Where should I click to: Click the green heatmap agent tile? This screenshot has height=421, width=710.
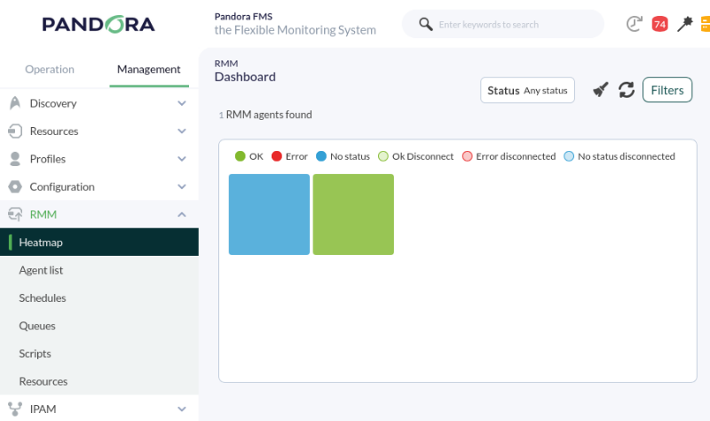pos(353,214)
